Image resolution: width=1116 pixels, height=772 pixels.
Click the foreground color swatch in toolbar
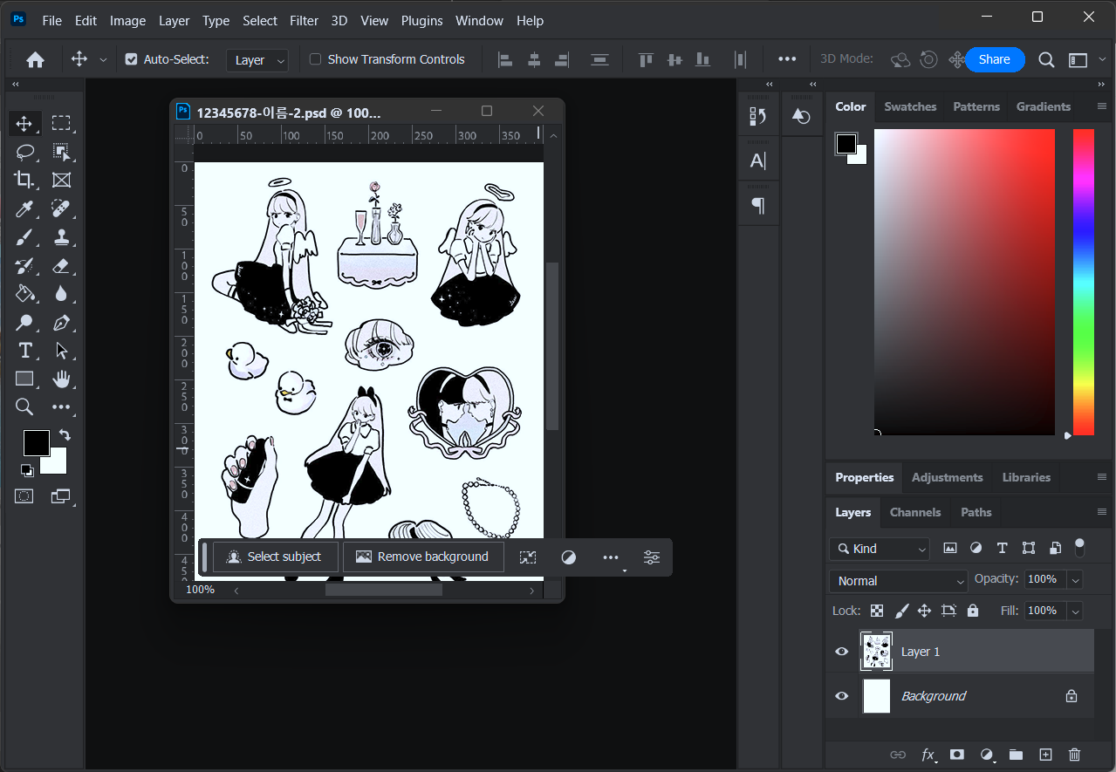click(36, 443)
